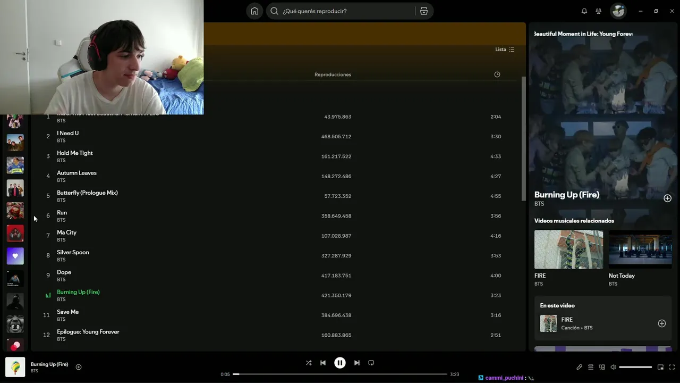Open Burning Up (Fire) title in side panel
The height and width of the screenshot is (383, 680).
point(567,195)
